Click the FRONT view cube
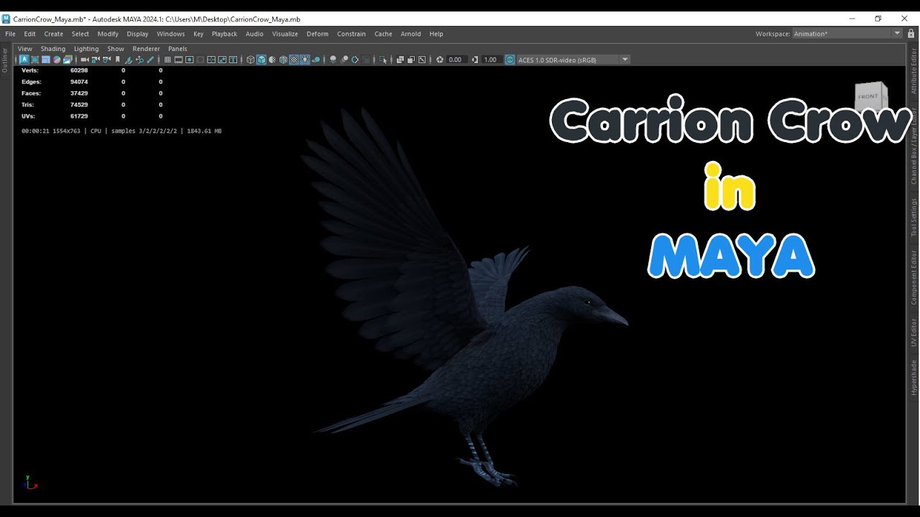 tap(870, 97)
